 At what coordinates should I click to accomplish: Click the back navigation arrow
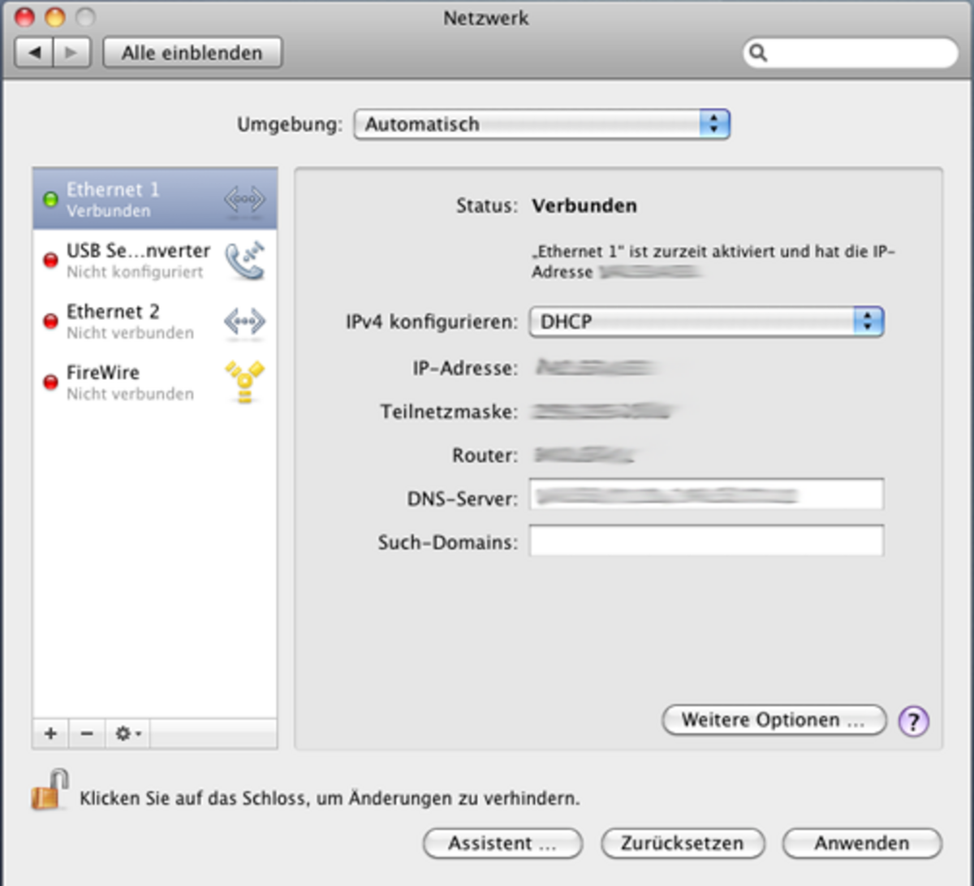click(x=34, y=53)
